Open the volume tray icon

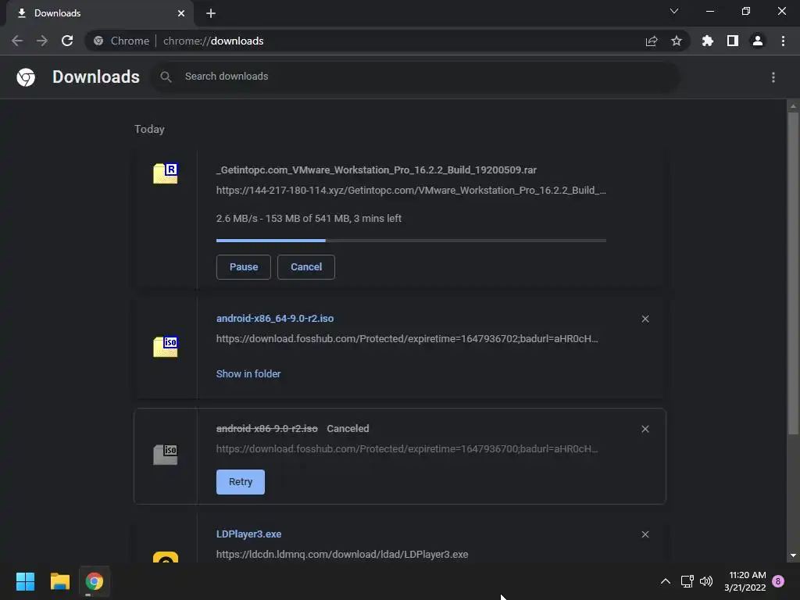click(x=706, y=581)
